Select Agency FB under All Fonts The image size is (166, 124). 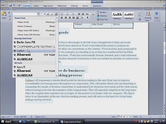[x=34, y=67]
